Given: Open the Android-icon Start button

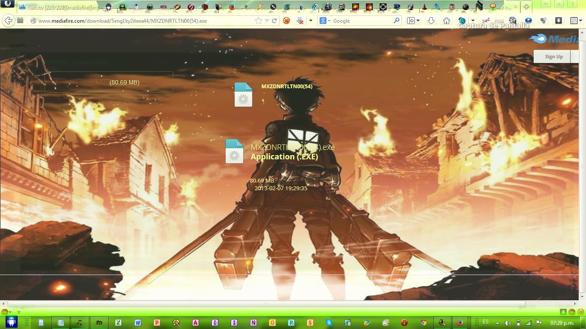Looking at the screenshot, I should point(11,322).
